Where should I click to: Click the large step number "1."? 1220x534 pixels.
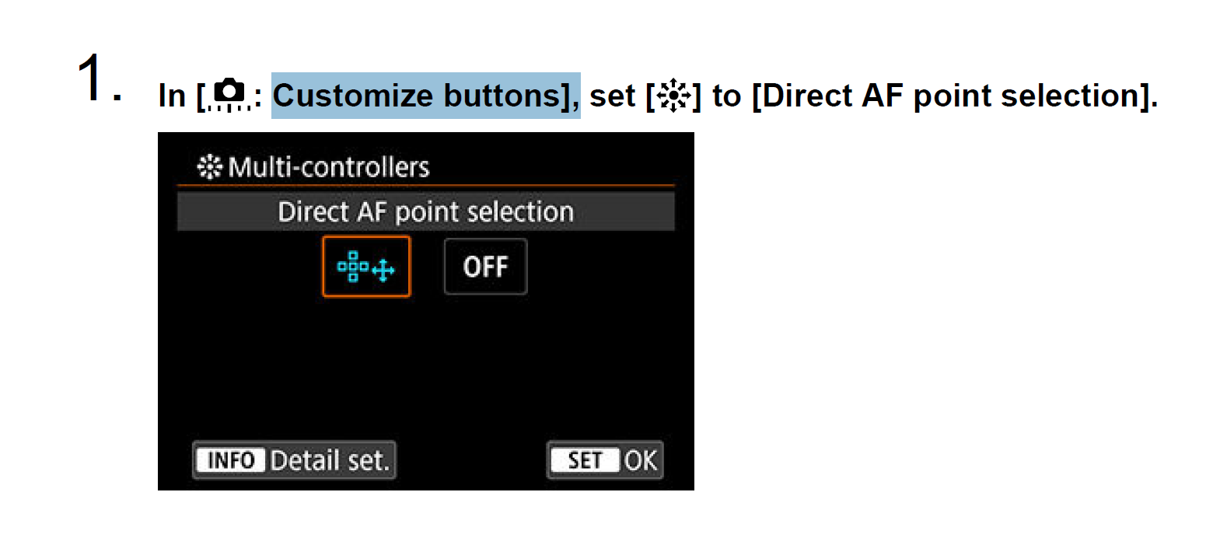click(97, 79)
